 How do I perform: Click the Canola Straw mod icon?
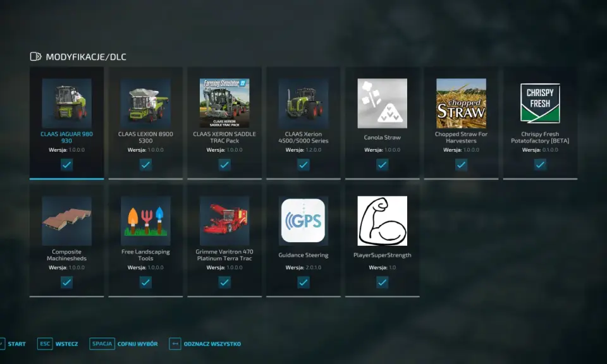(x=383, y=103)
